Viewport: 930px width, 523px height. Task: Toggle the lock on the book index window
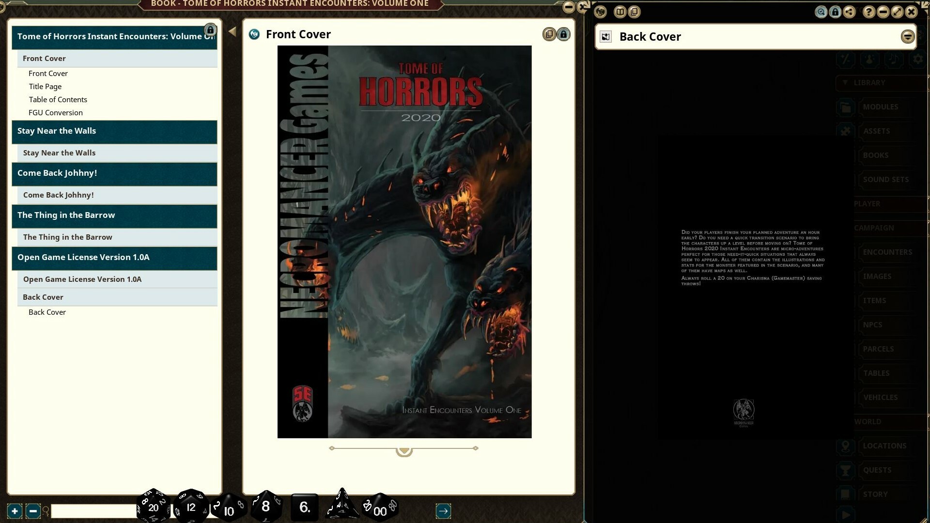tap(210, 29)
